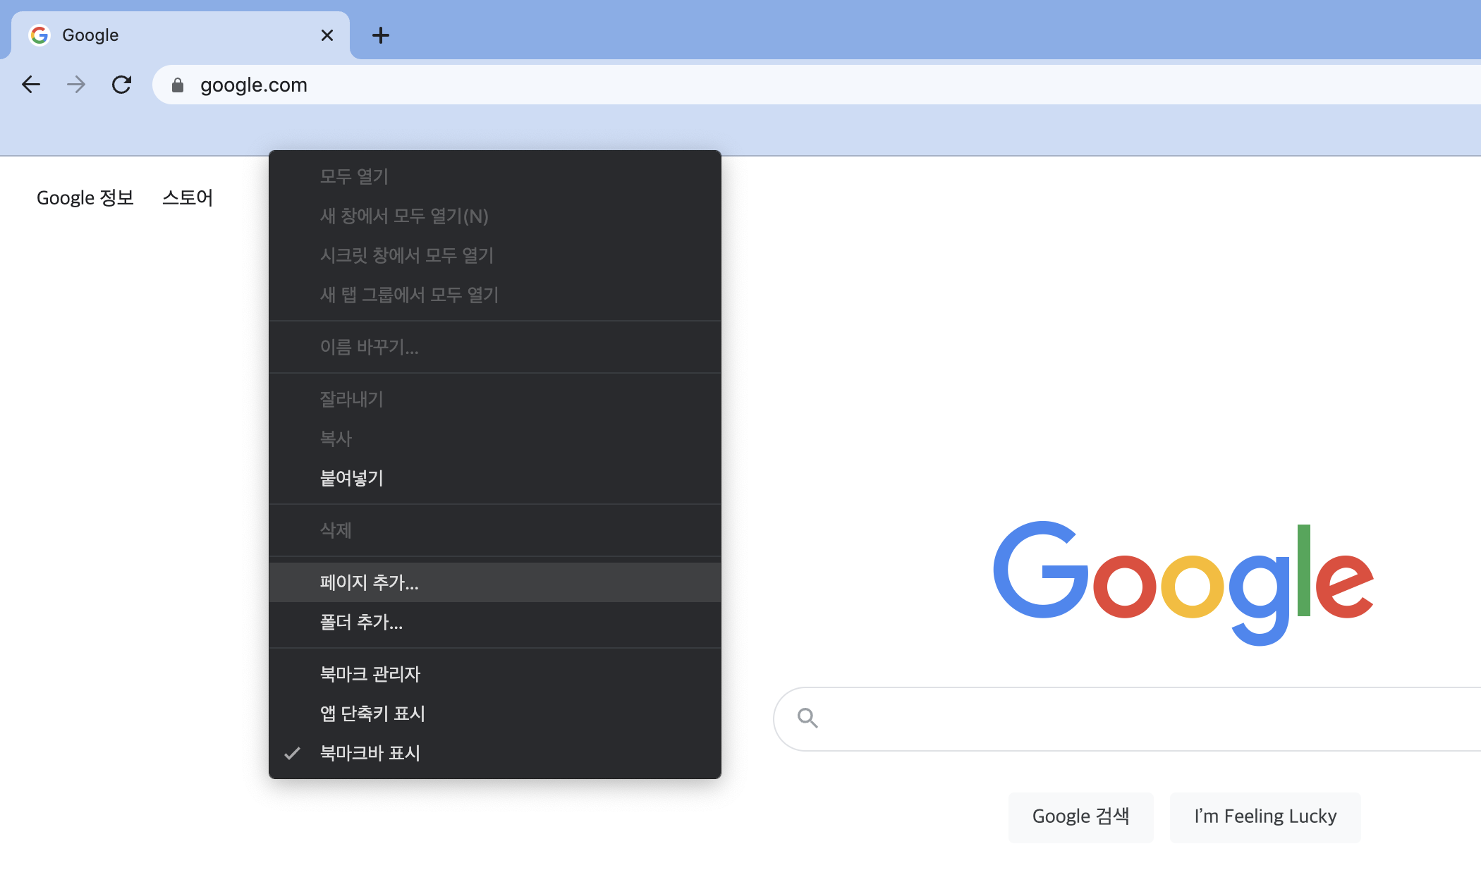Select 이름 바꾸기... menu entry
Image resolution: width=1481 pixels, height=894 pixels.
pos(495,347)
